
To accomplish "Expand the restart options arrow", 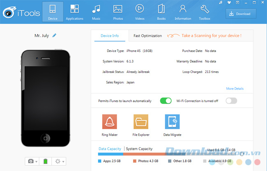I will 63,162.
